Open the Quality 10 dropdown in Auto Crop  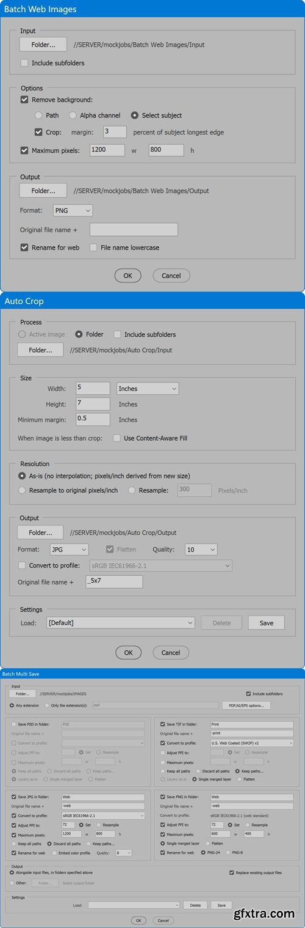click(201, 550)
